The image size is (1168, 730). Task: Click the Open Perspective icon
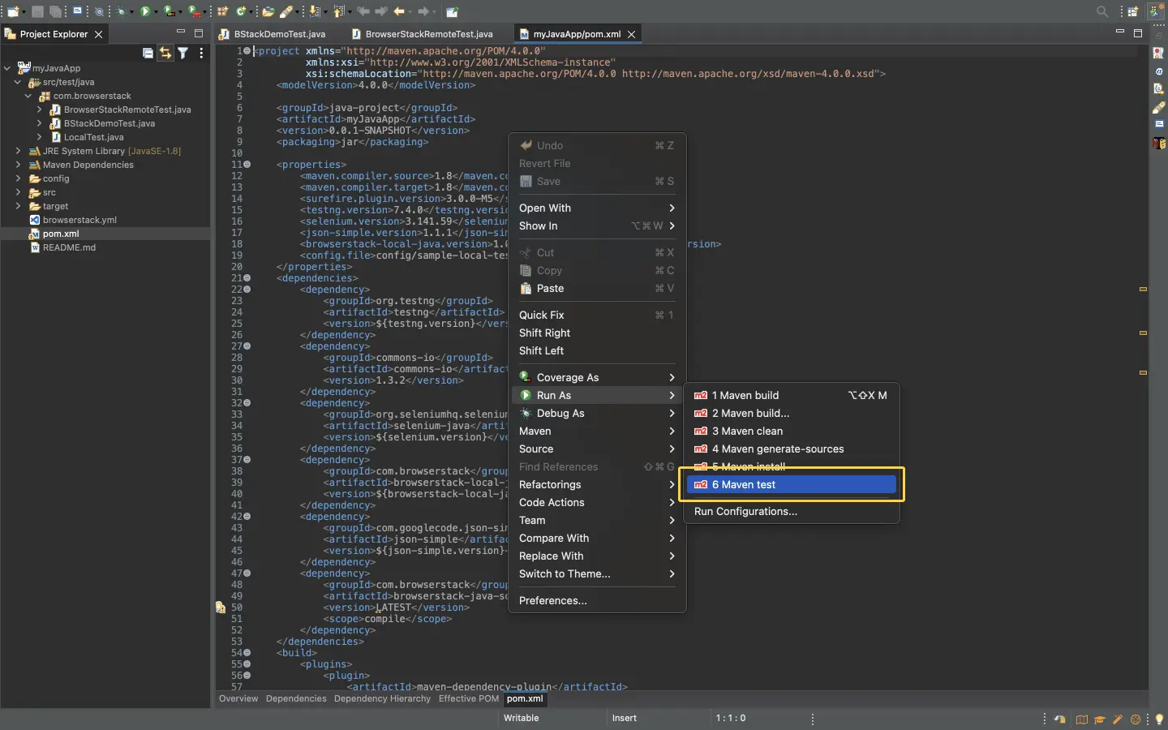1133,11
